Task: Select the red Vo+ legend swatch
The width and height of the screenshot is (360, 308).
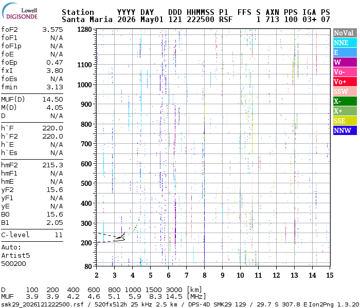Action: (345, 82)
